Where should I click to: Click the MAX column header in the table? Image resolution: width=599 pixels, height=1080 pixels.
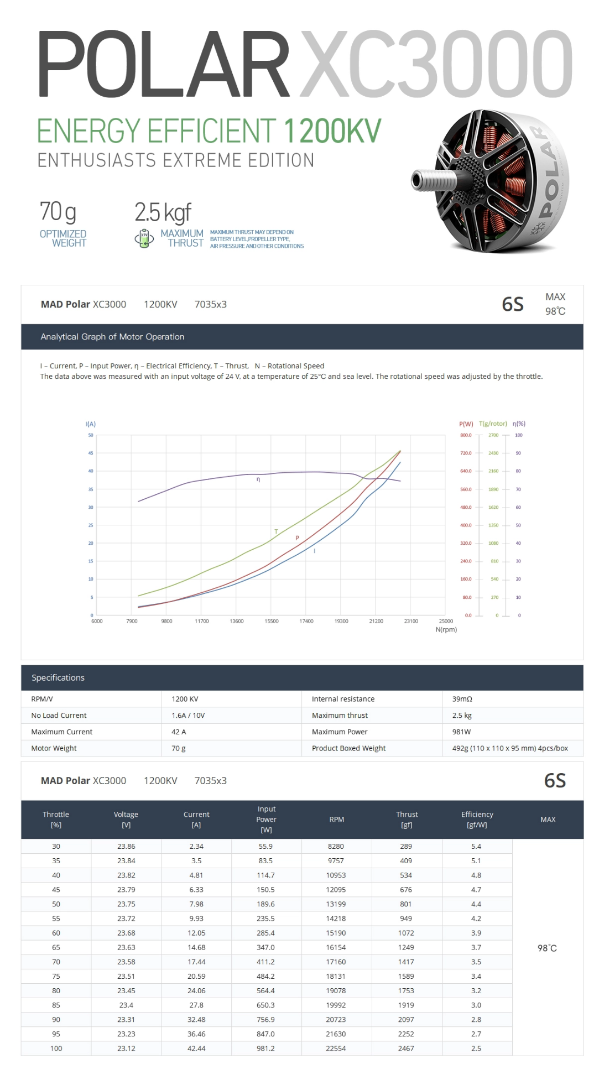coord(548,820)
